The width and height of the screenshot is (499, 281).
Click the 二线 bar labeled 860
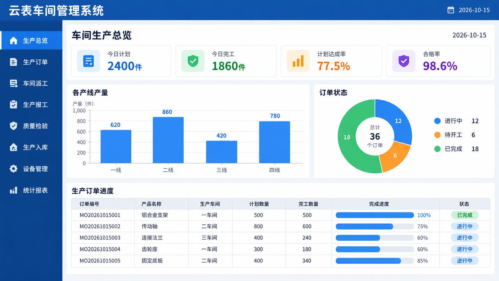tap(168, 140)
